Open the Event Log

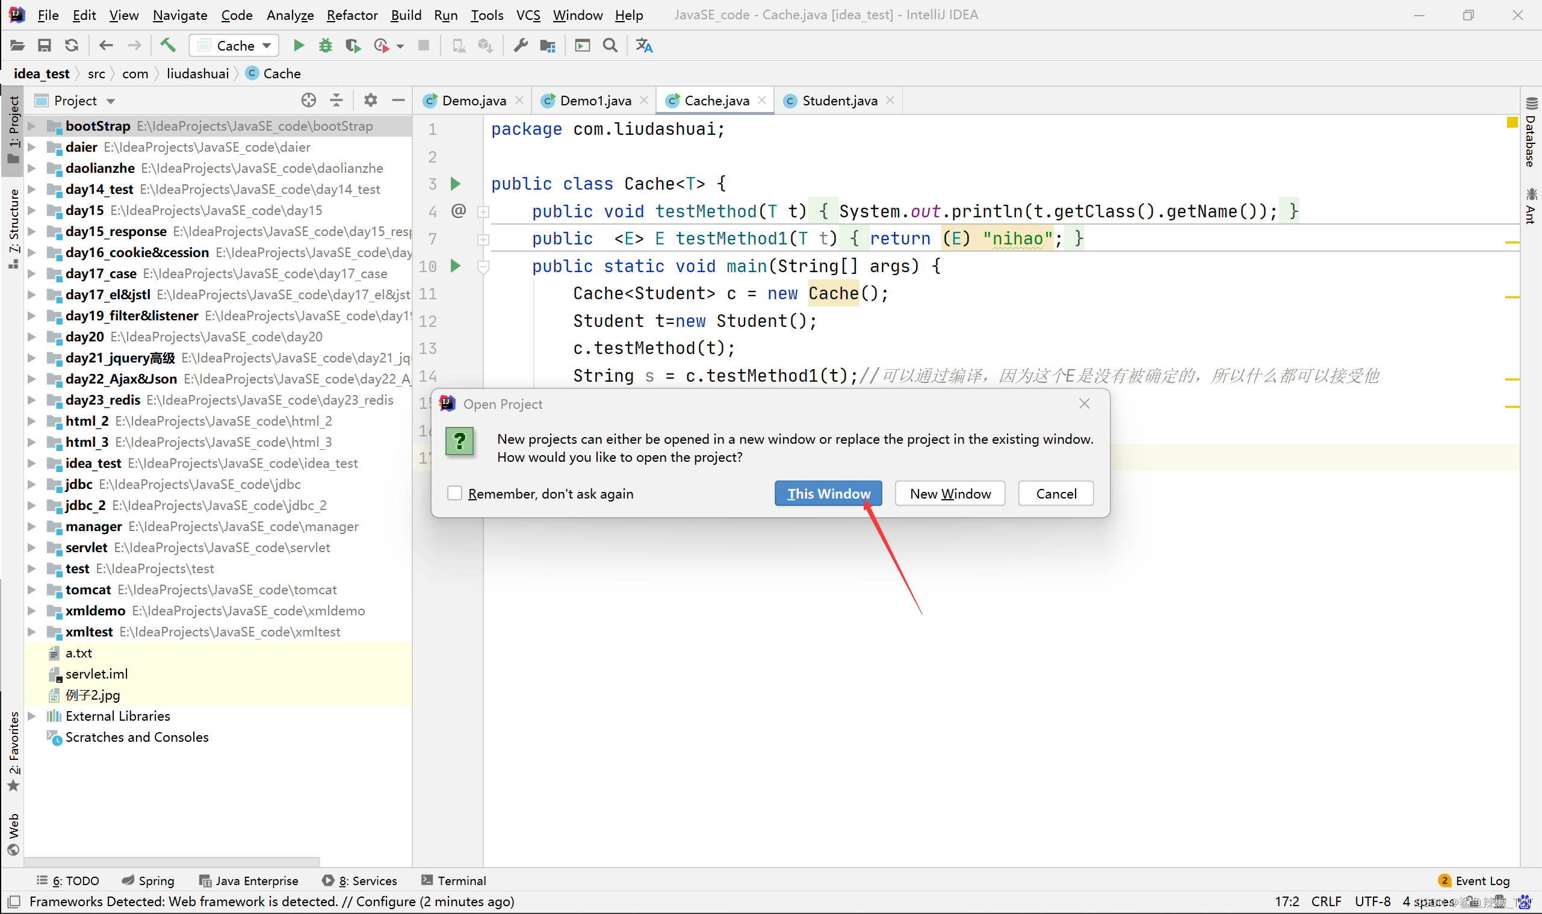(1473, 880)
